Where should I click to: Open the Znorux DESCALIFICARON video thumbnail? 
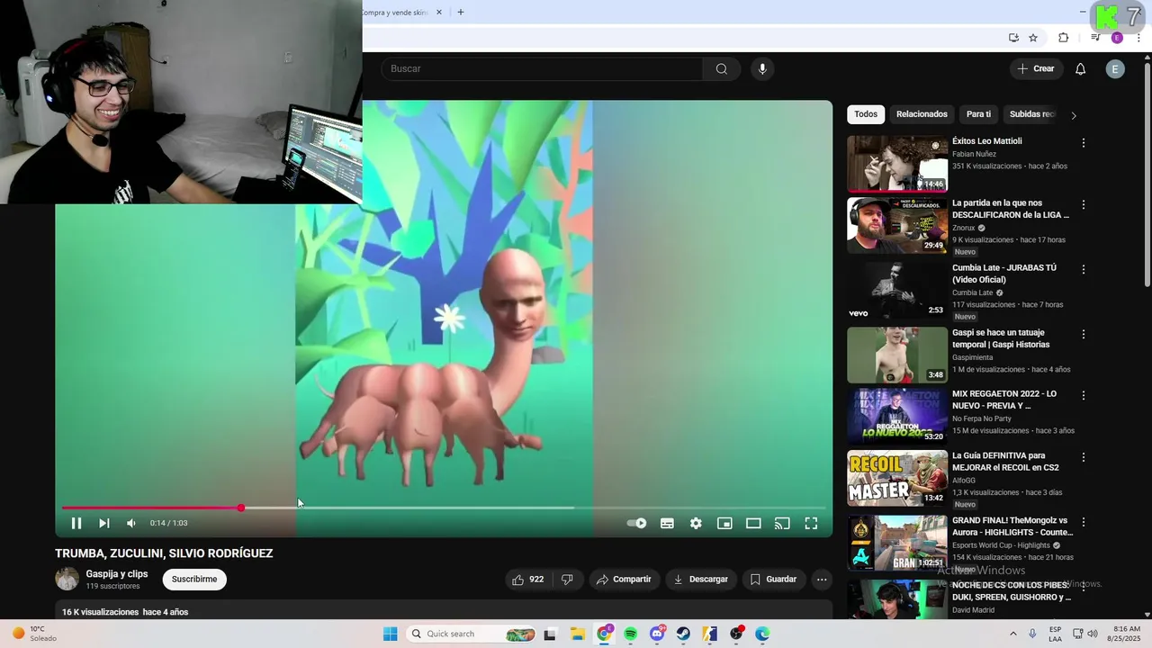click(x=897, y=225)
